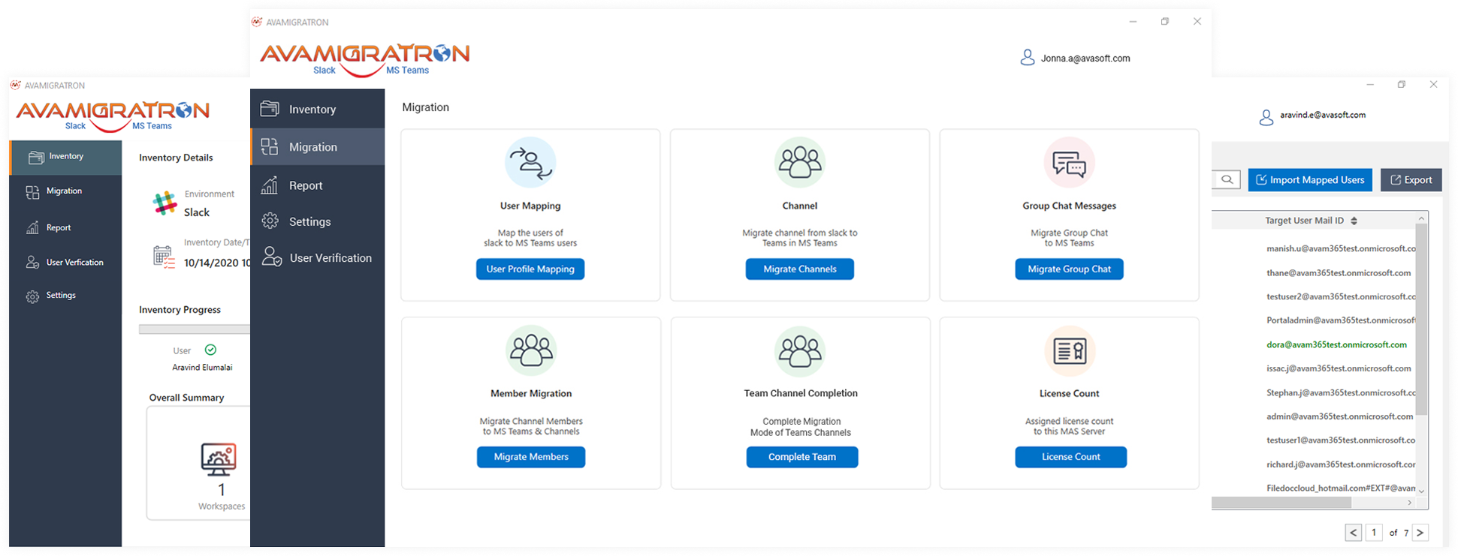Screen dimensions: 1458x556
Task: Select Inventory icon in left back window
Action: pos(36,157)
